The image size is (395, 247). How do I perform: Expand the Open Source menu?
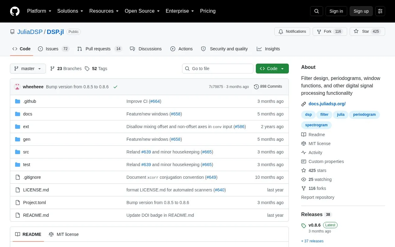click(x=142, y=11)
